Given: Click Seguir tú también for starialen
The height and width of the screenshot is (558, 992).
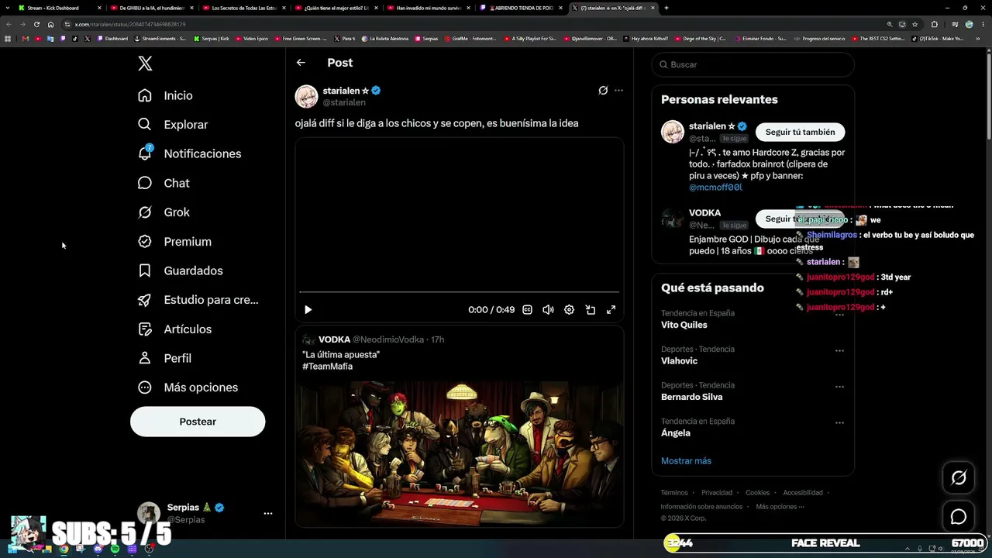Looking at the screenshot, I should pyautogui.click(x=800, y=133).
